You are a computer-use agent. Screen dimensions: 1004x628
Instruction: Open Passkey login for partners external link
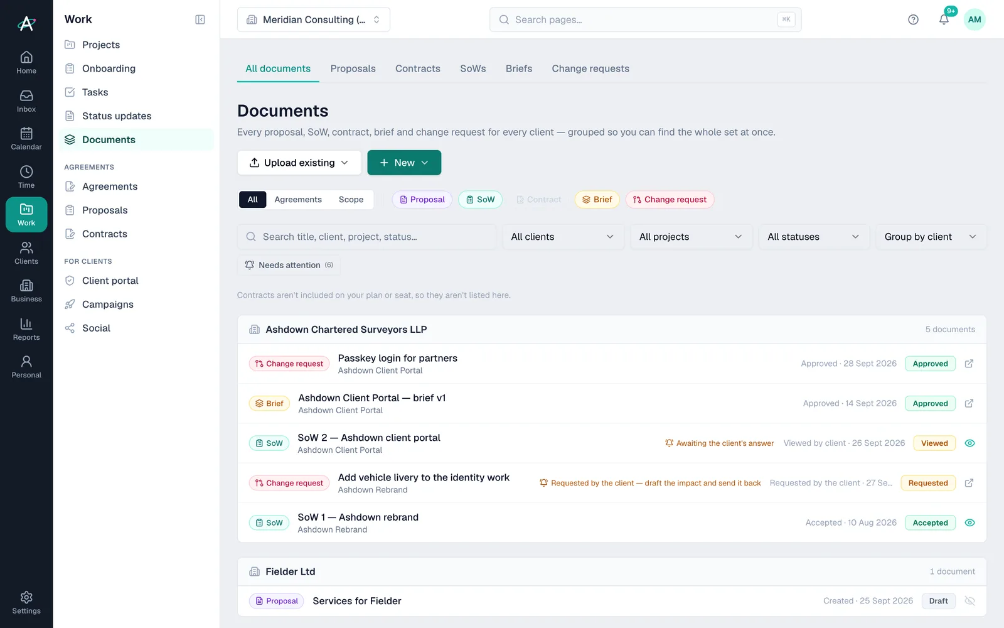point(969,364)
